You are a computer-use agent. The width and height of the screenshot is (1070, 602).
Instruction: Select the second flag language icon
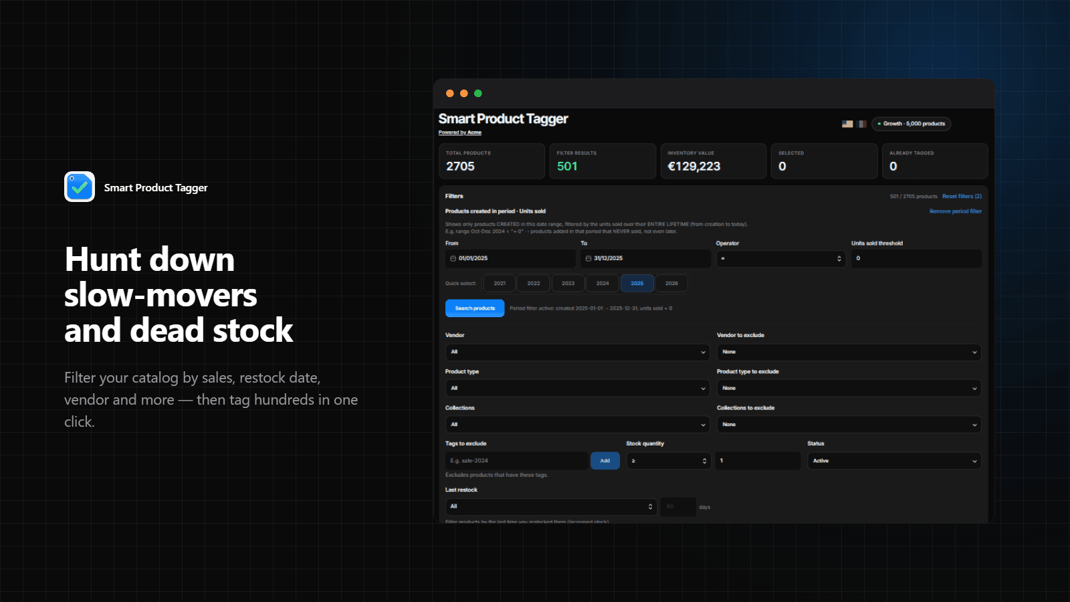point(861,124)
